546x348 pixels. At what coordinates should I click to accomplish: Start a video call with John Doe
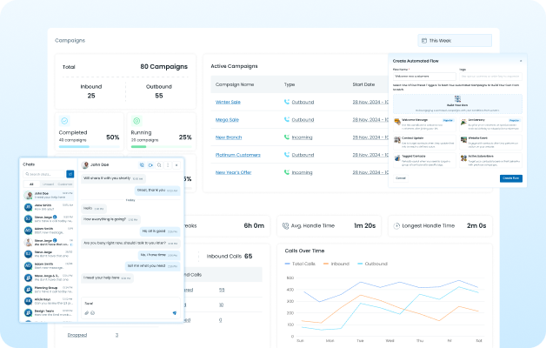150,164
